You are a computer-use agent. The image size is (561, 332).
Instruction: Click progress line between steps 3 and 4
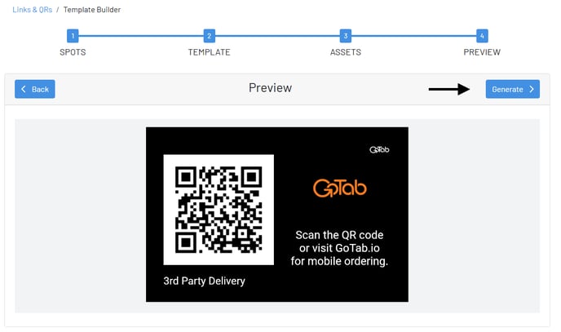[413, 36]
